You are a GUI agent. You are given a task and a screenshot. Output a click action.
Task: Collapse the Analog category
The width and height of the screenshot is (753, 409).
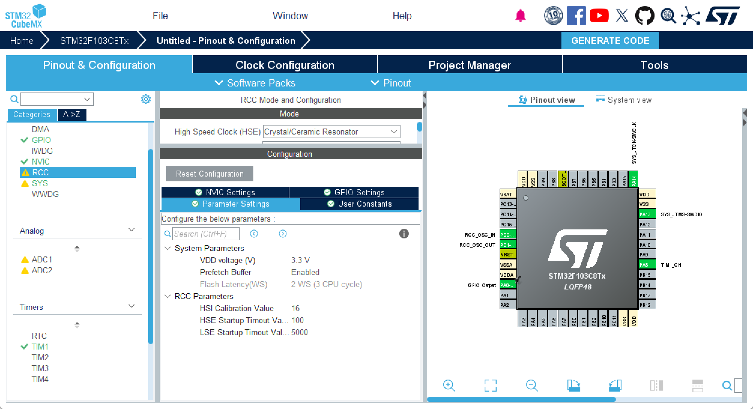point(131,230)
